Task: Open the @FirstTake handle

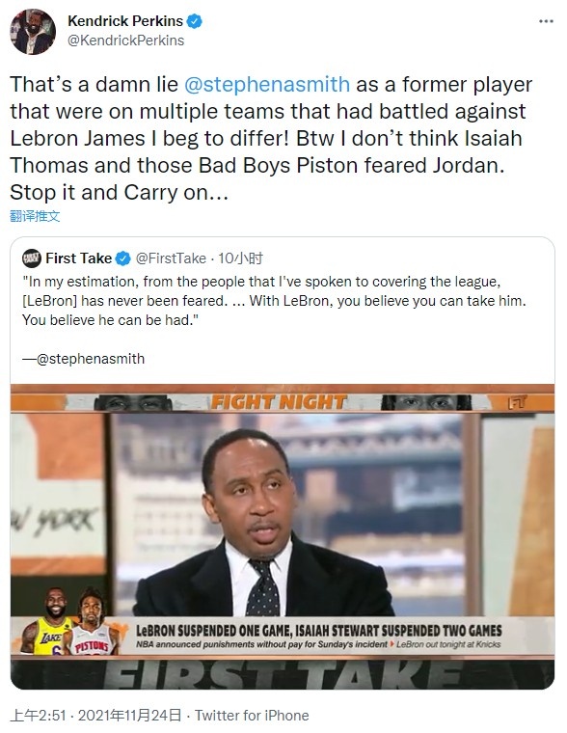Action: tap(171, 258)
